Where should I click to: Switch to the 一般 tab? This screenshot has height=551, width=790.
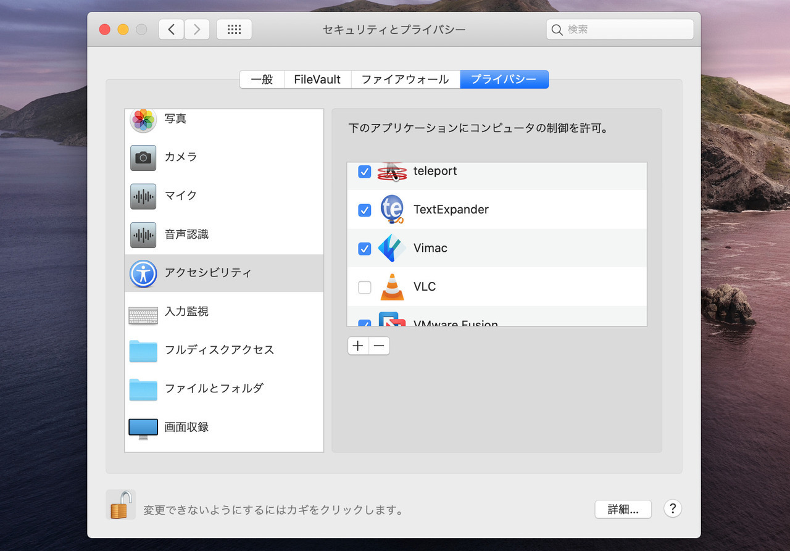click(262, 80)
